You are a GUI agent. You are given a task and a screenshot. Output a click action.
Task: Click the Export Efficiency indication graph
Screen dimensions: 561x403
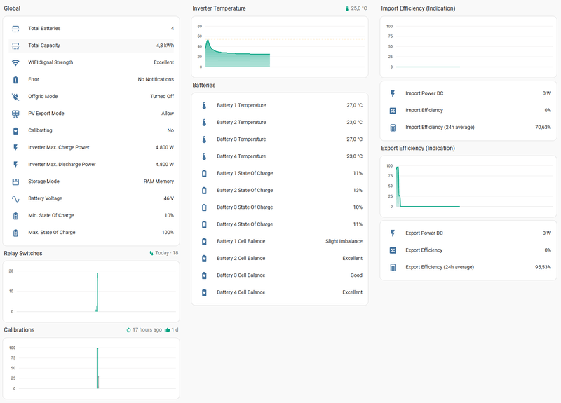(x=468, y=186)
